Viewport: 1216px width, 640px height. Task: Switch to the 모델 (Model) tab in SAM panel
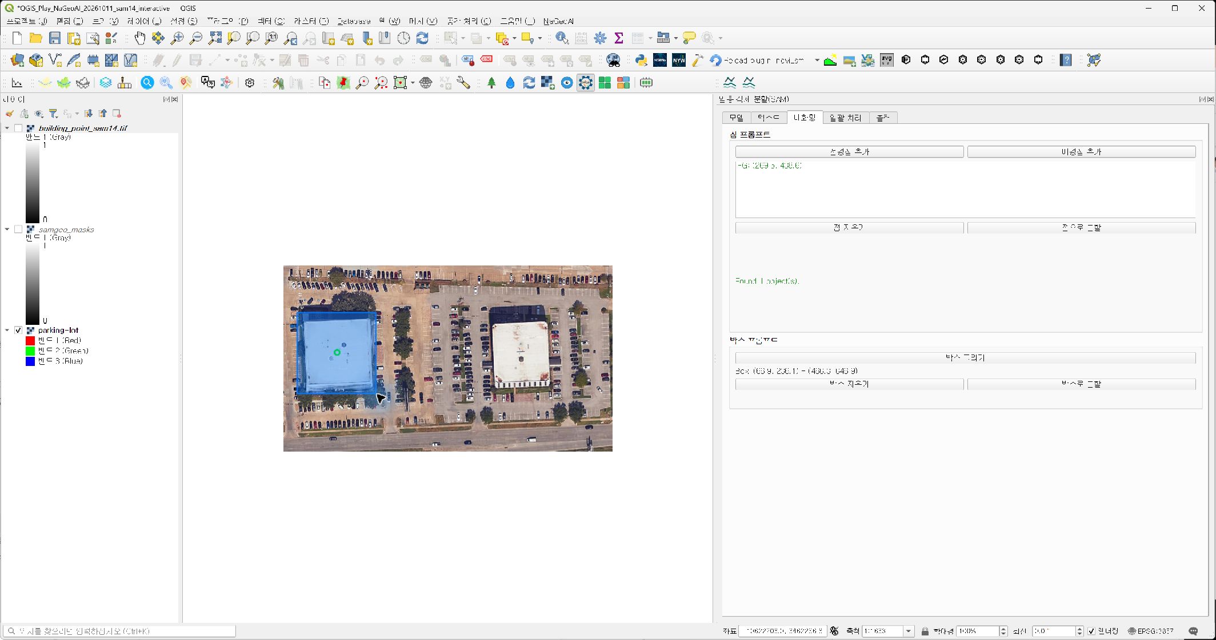pyautogui.click(x=736, y=118)
